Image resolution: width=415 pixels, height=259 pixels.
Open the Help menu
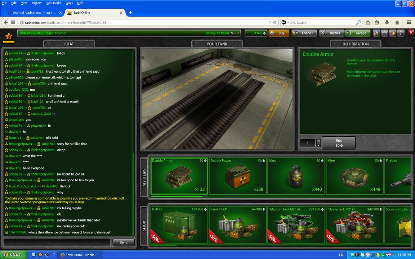80,3
